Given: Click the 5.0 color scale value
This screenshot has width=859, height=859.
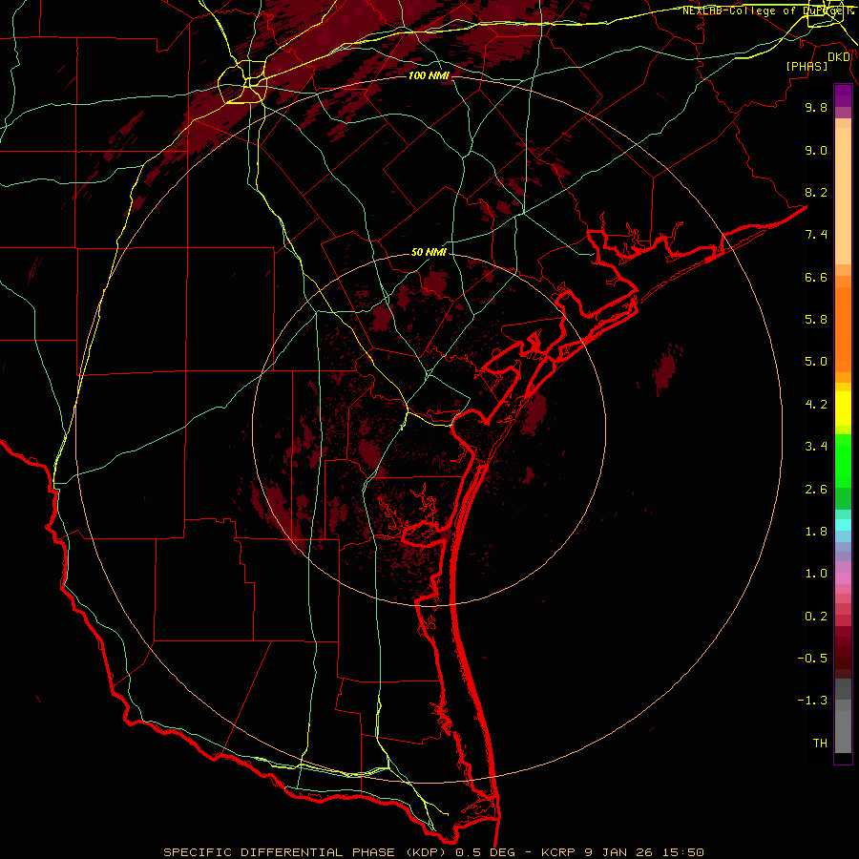Looking at the screenshot, I should [816, 362].
